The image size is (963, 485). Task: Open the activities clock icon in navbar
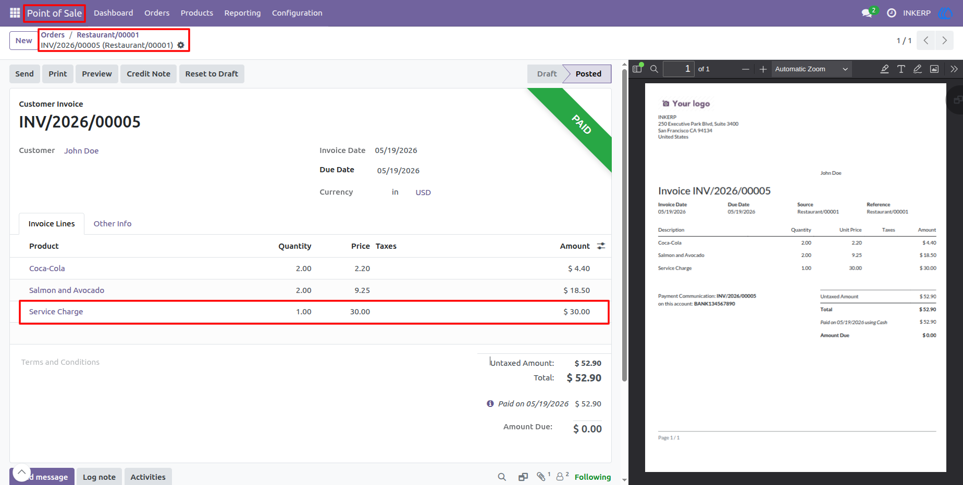point(892,13)
